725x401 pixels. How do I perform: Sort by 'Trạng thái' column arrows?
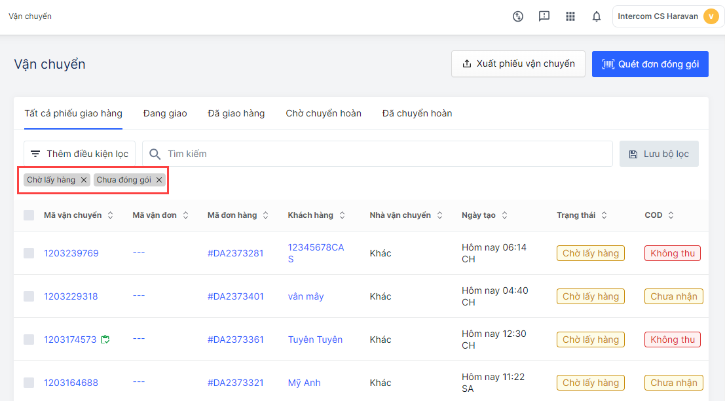pos(604,215)
